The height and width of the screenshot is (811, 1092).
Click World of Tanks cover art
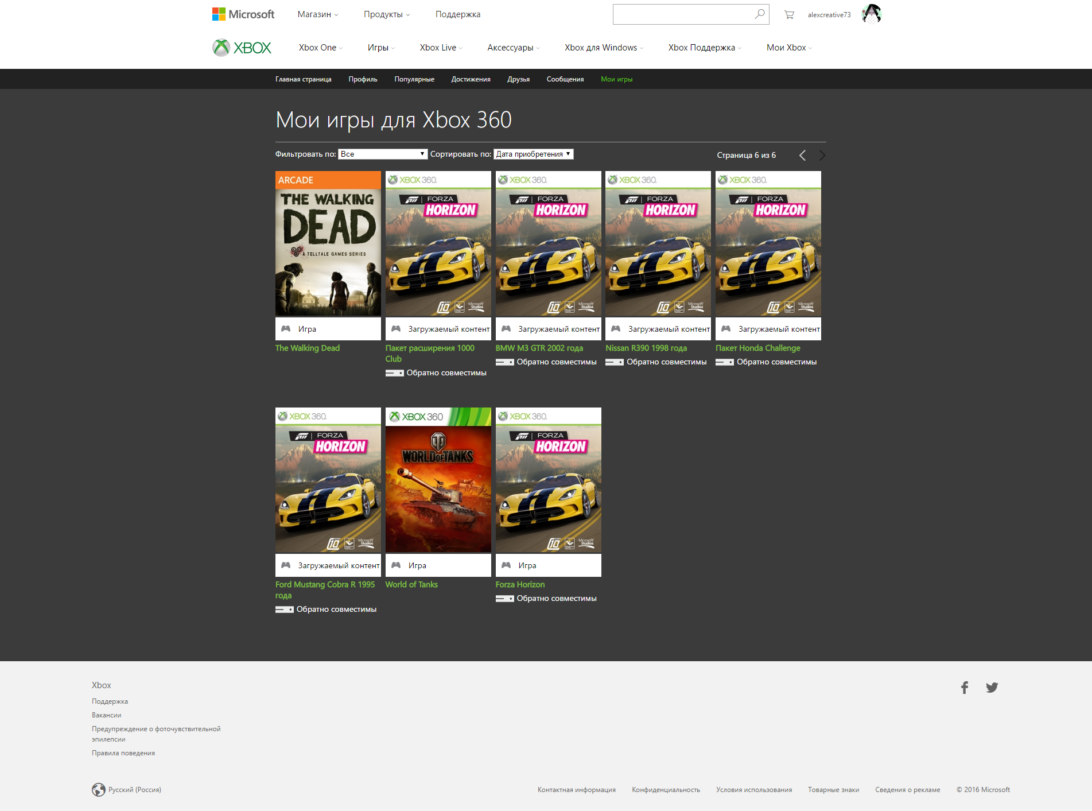click(438, 480)
